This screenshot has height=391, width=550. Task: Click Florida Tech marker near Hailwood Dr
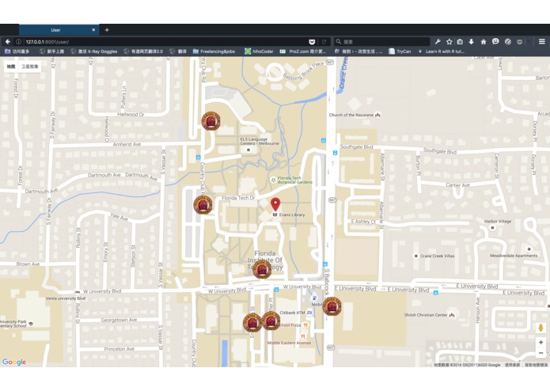pyautogui.click(x=211, y=121)
